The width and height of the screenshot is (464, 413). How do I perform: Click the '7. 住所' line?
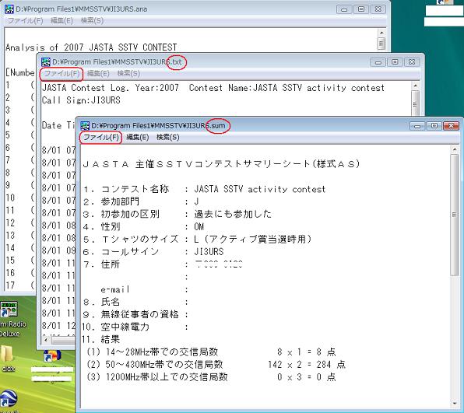pyautogui.click(x=163, y=264)
